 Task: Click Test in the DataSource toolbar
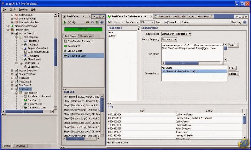pos(158,22)
